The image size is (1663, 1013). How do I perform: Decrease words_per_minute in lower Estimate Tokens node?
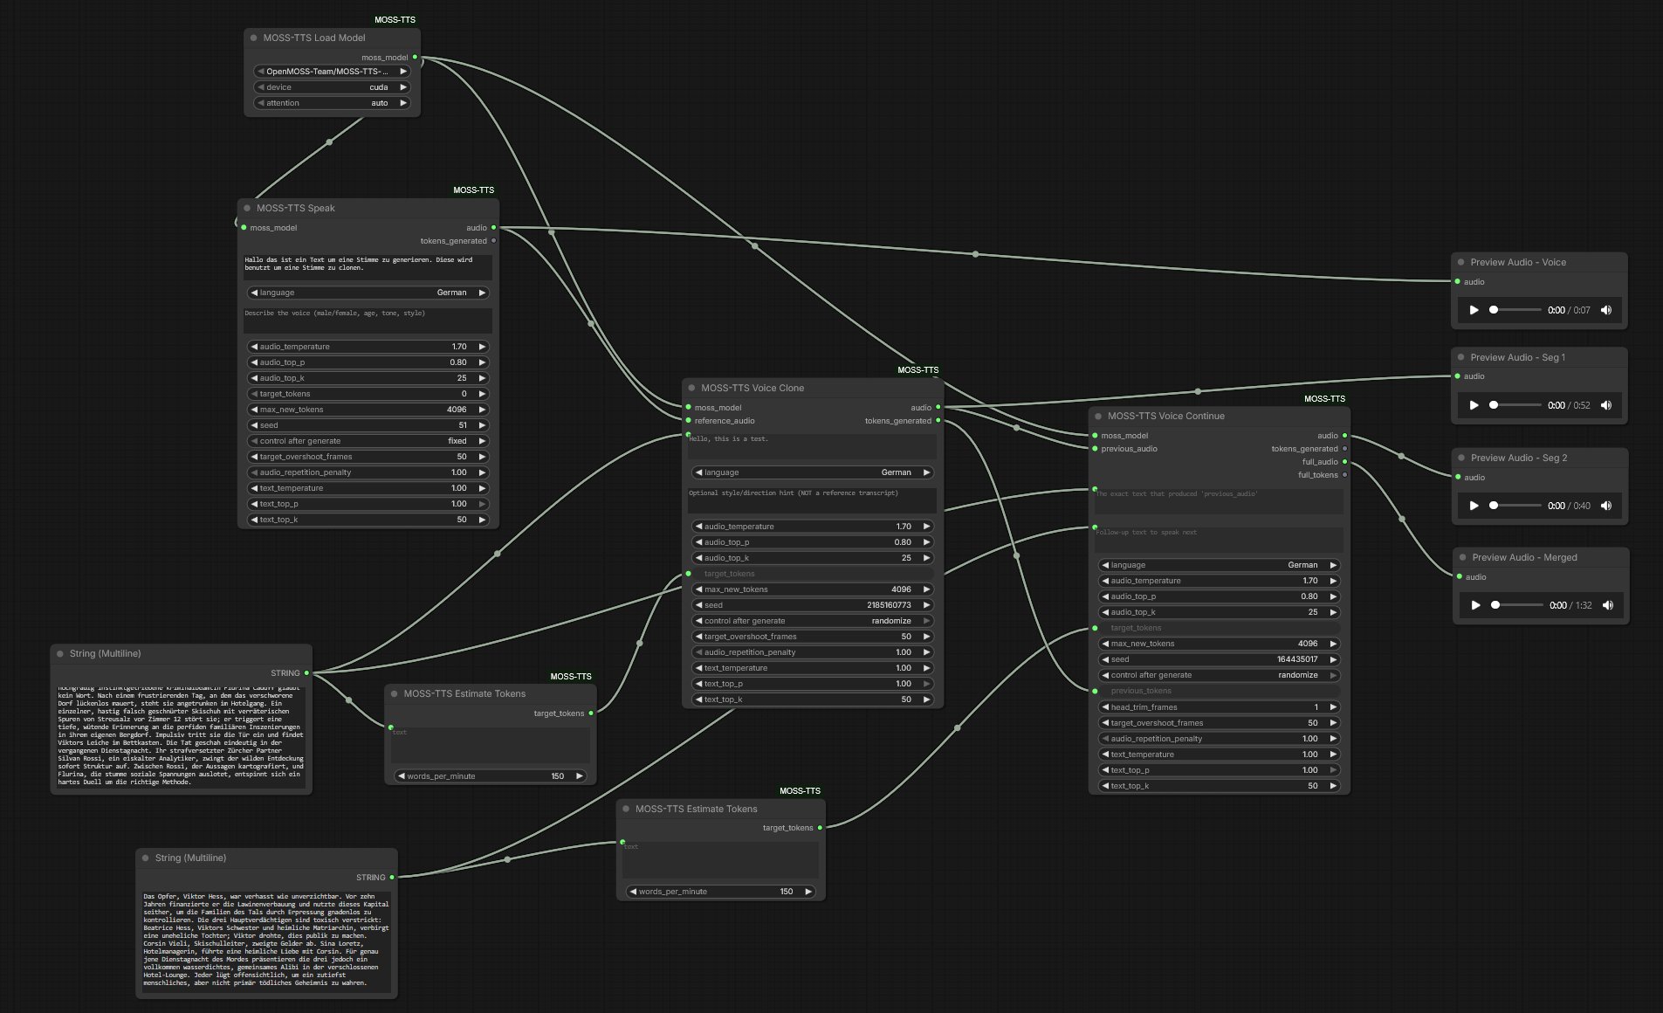[x=633, y=892]
